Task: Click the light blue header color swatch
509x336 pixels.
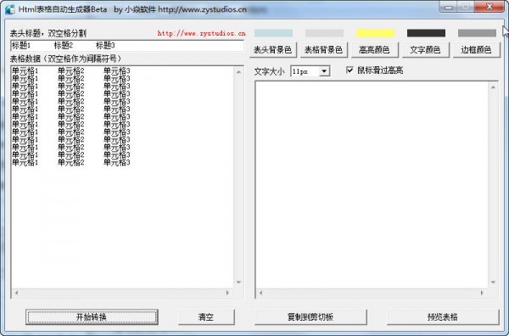Action: [273, 33]
